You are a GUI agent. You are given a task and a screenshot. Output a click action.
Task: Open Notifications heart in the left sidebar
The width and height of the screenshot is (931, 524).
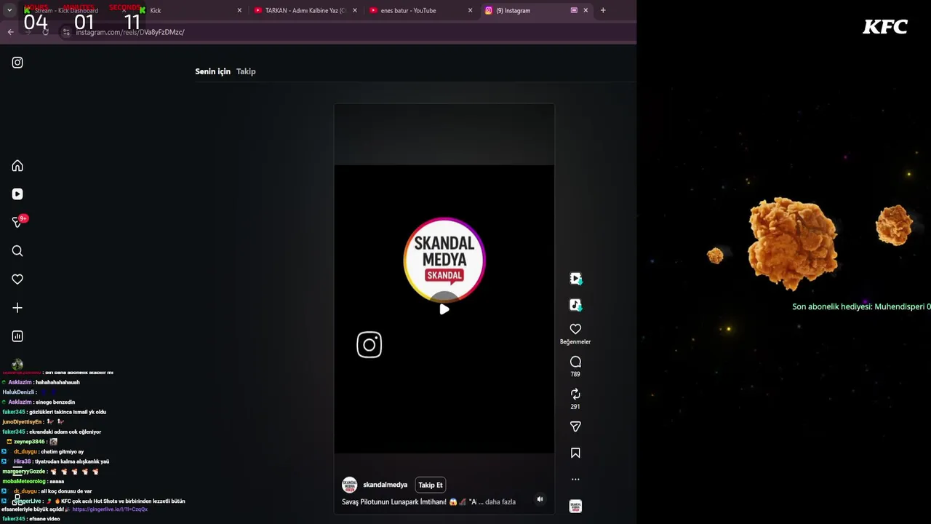click(17, 279)
